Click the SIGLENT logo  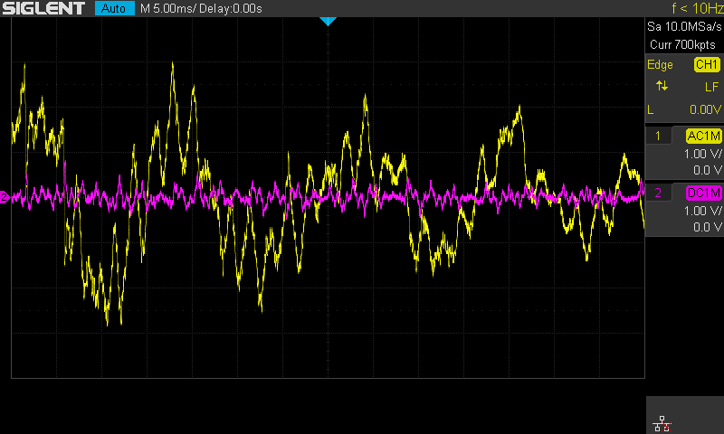pyautogui.click(x=43, y=8)
